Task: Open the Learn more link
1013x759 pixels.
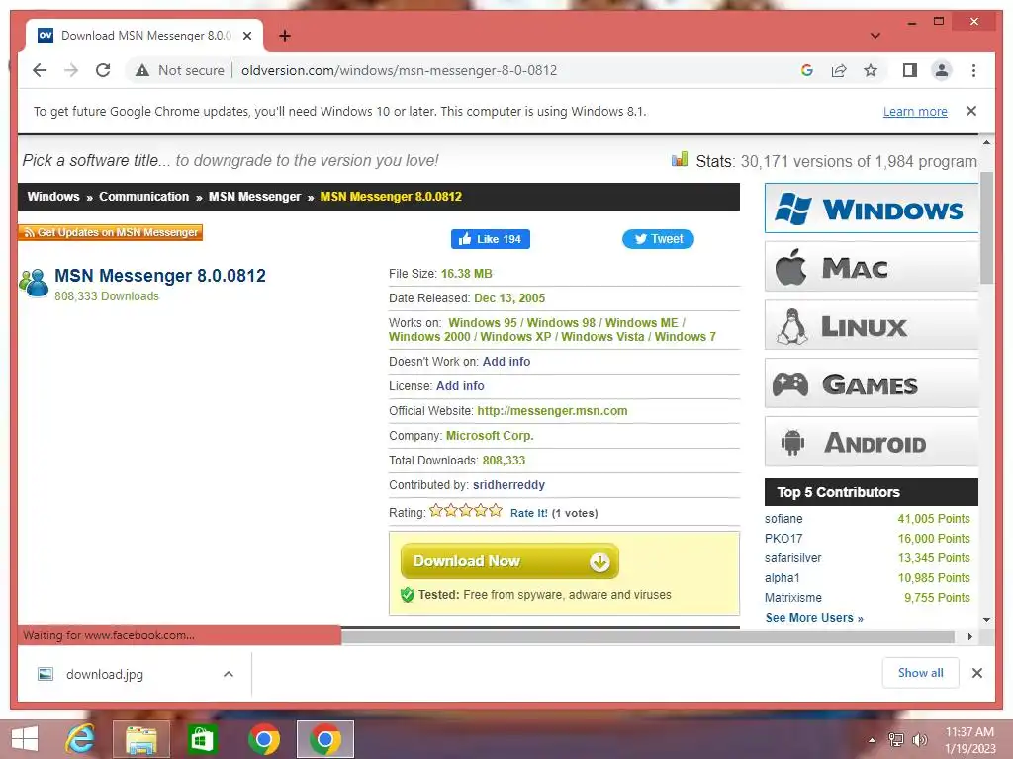Action: pos(915,111)
